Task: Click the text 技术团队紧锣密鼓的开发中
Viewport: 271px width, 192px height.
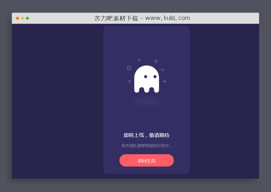Action: (146, 145)
